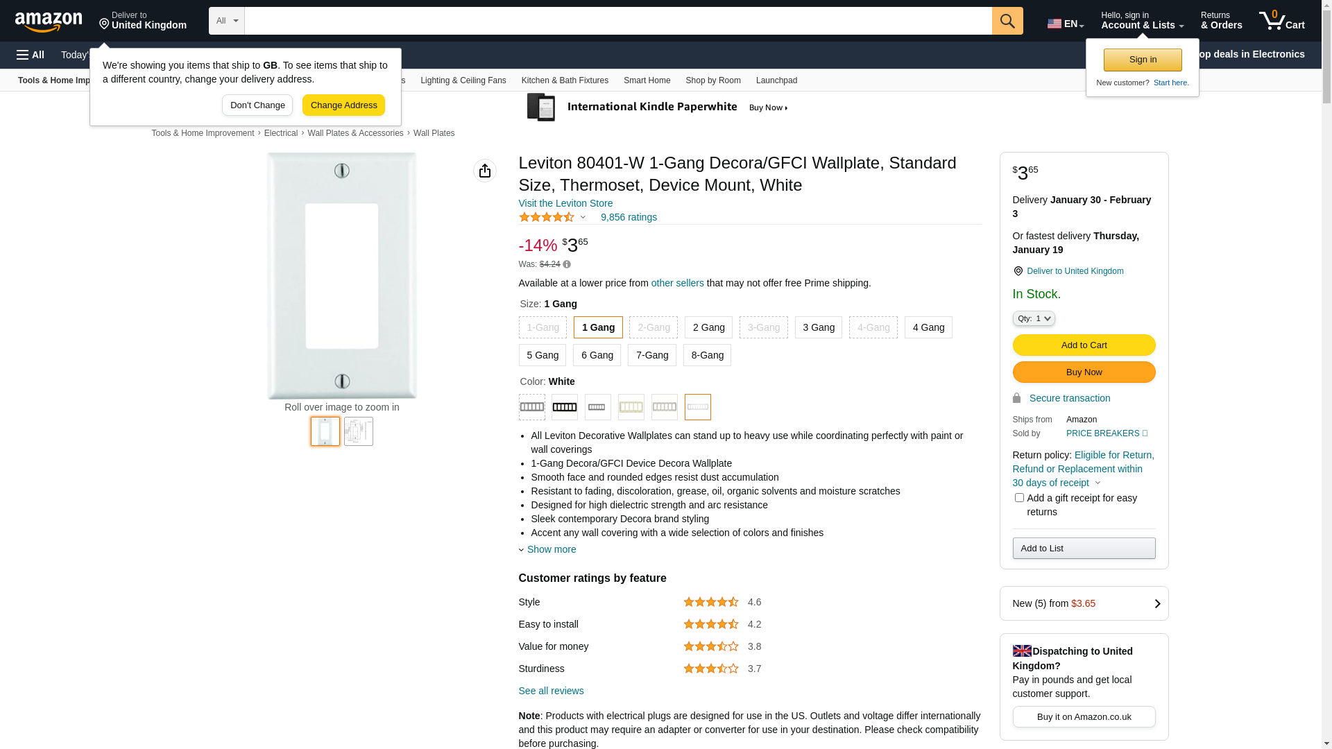The height and width of the screenshot is (749, 1332).
Task: Click the Amazon logo
Action: click(x=49, y=21)
